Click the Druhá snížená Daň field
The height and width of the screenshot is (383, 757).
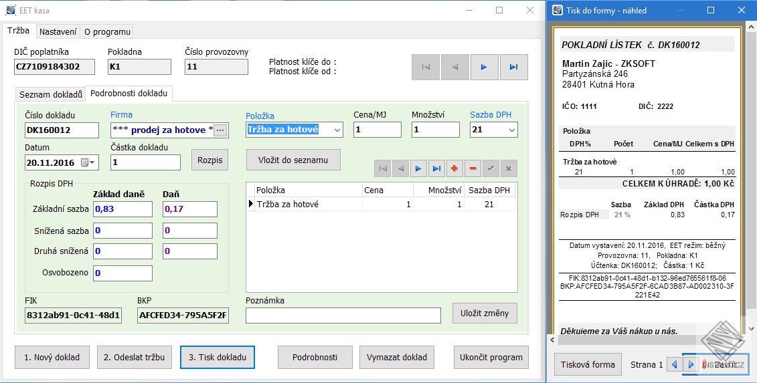(189, 251)
